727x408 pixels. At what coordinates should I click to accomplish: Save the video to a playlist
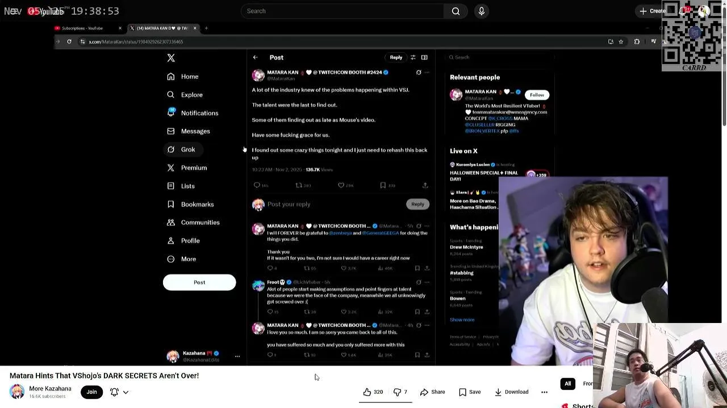click(x=470, y=392)
